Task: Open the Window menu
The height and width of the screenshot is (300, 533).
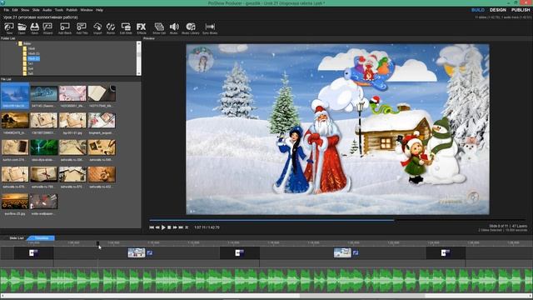Action: pos(87,10)
